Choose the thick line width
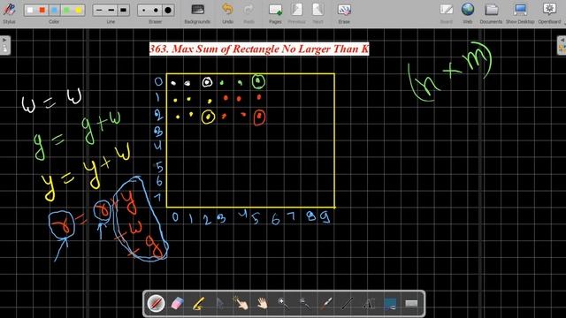This screenshot has height=318, width=566. tap(123, 10)
